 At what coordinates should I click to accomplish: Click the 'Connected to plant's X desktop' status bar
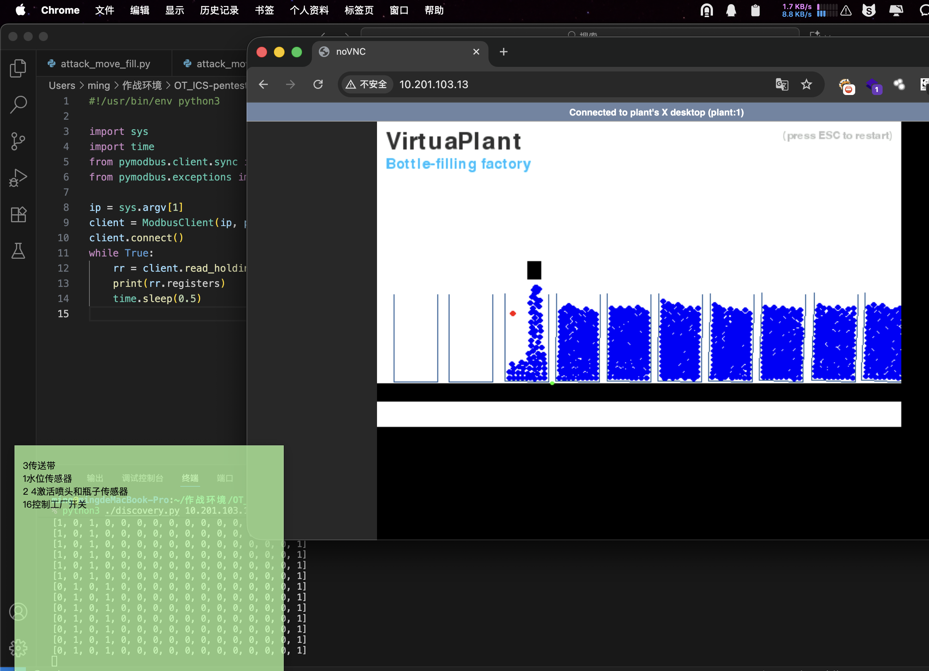tap(656, 112)
